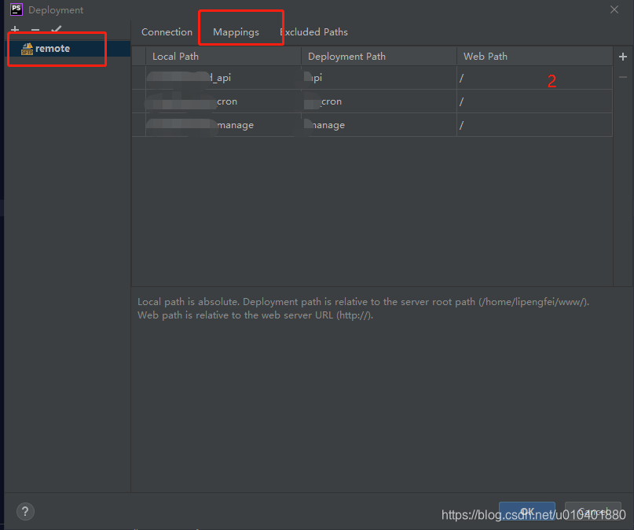Add a new deployment server
Image resolution: width=634 pixels, height=530 pixels.
14,30
